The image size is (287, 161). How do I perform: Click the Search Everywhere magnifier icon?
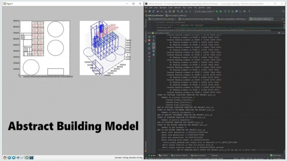point(283,11)
